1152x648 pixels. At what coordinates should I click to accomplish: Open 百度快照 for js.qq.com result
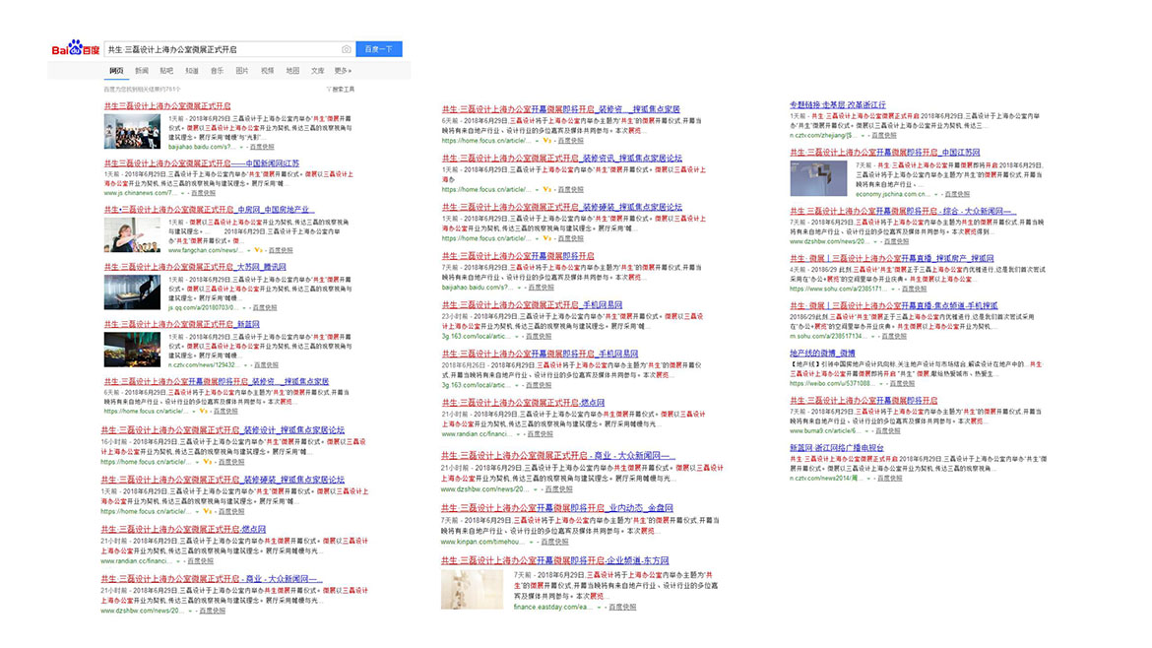[x=265, y=308]
